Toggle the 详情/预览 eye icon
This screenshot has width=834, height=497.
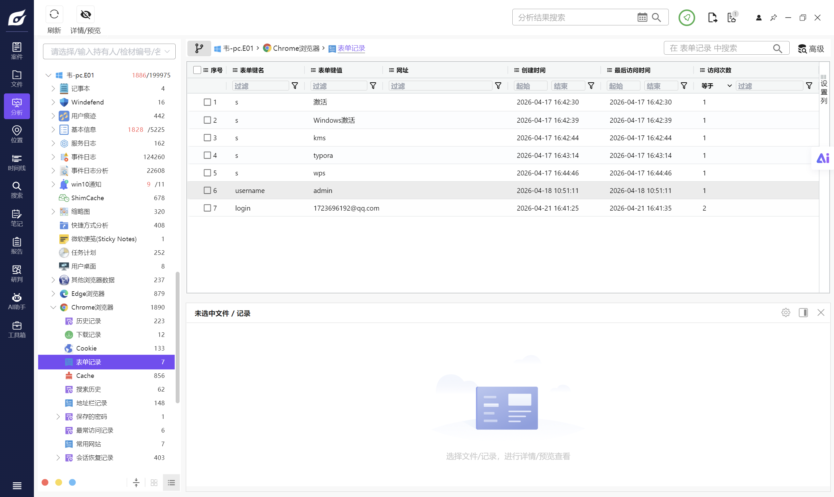(85, 14)
